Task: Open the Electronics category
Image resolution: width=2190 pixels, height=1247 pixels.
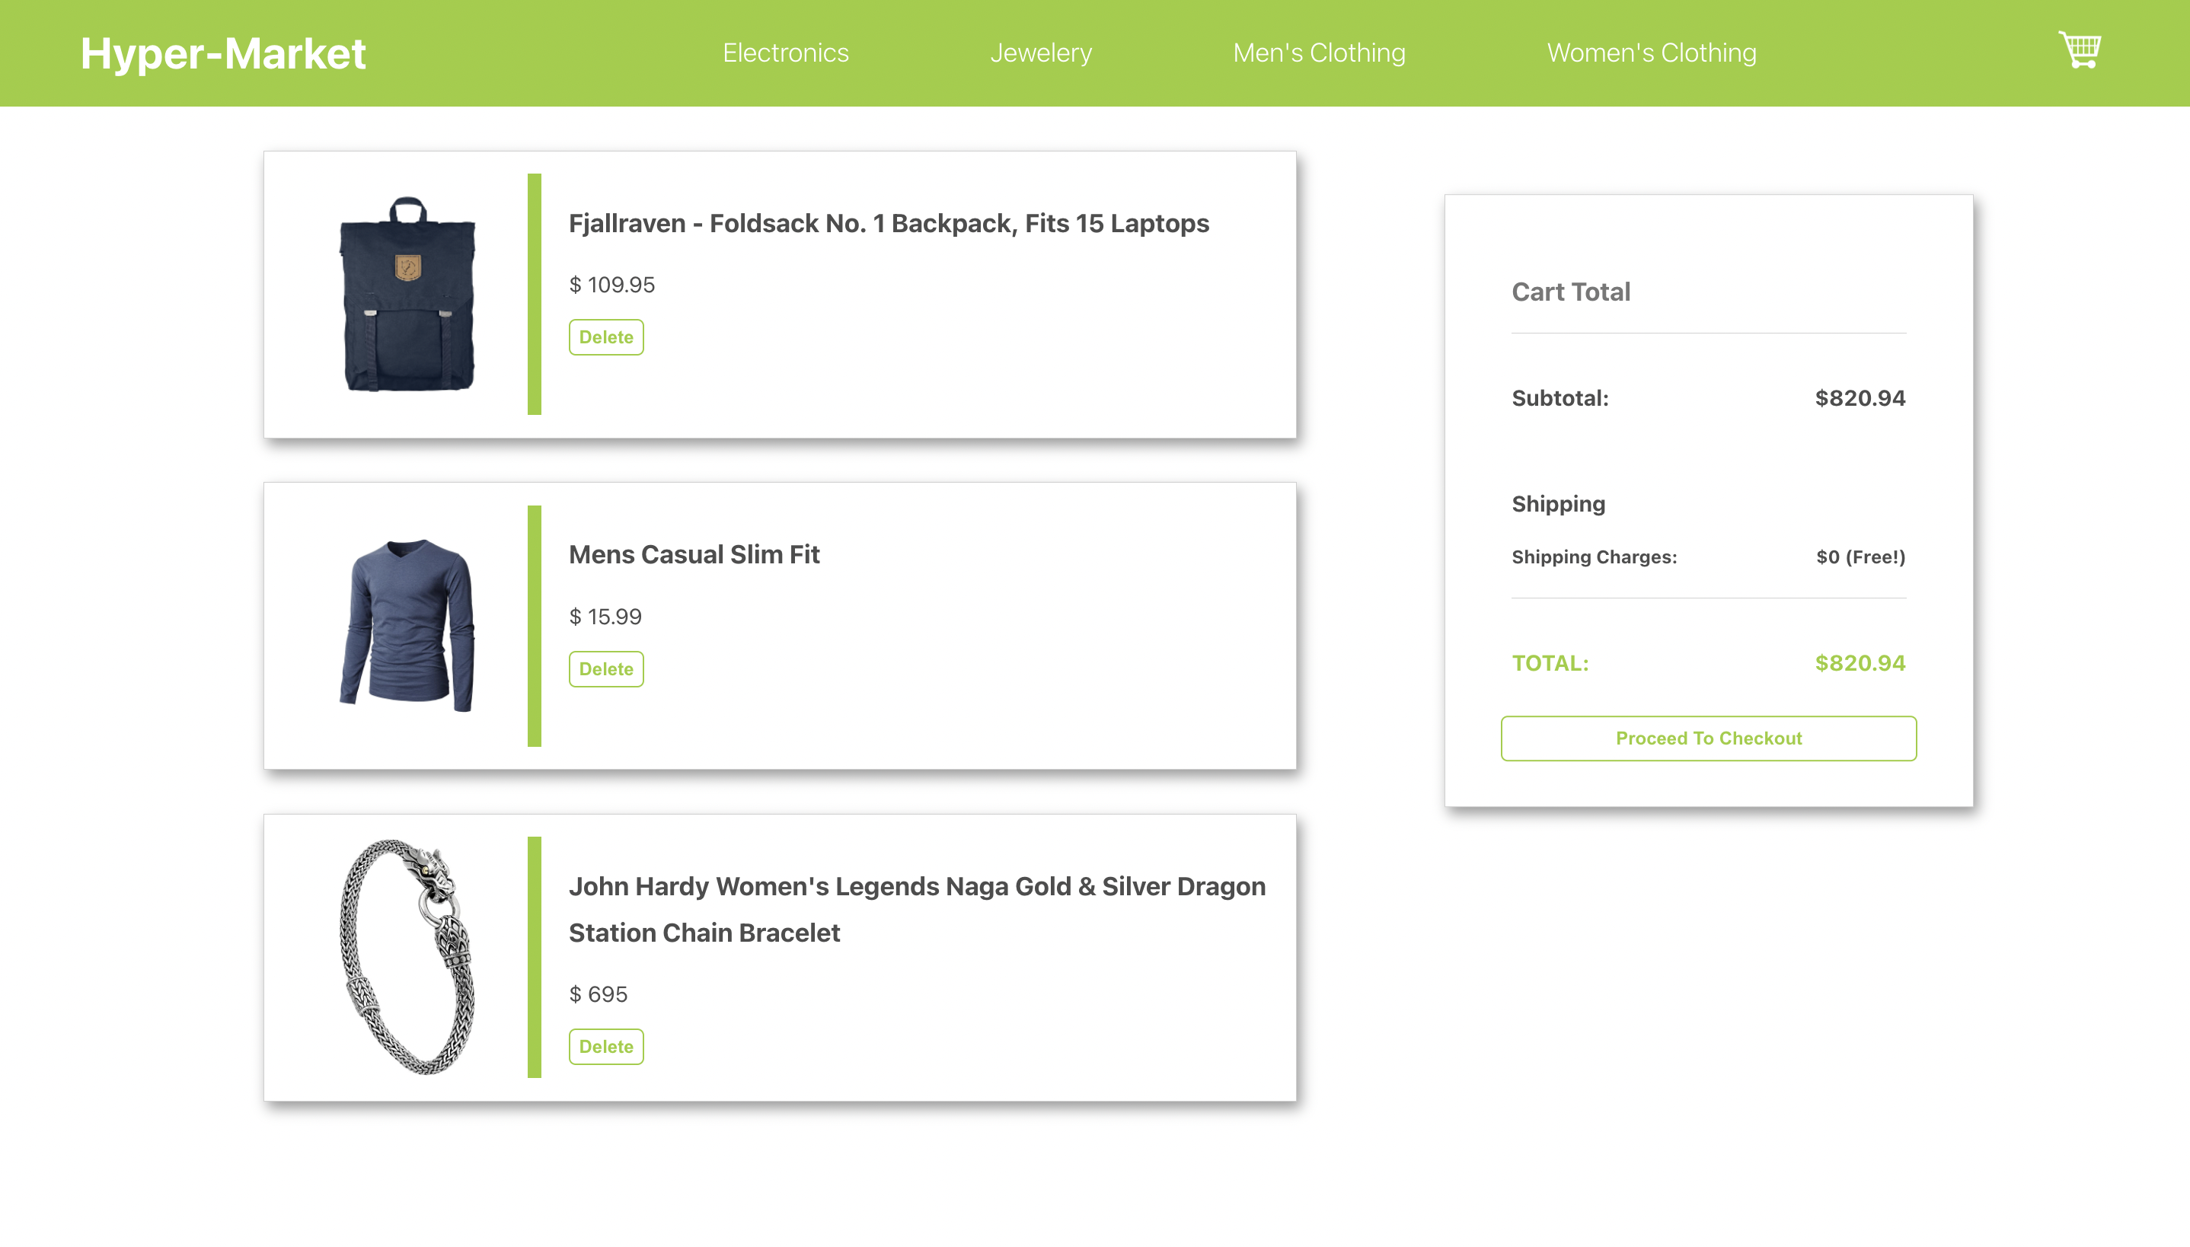Action: tap(785, 53)
